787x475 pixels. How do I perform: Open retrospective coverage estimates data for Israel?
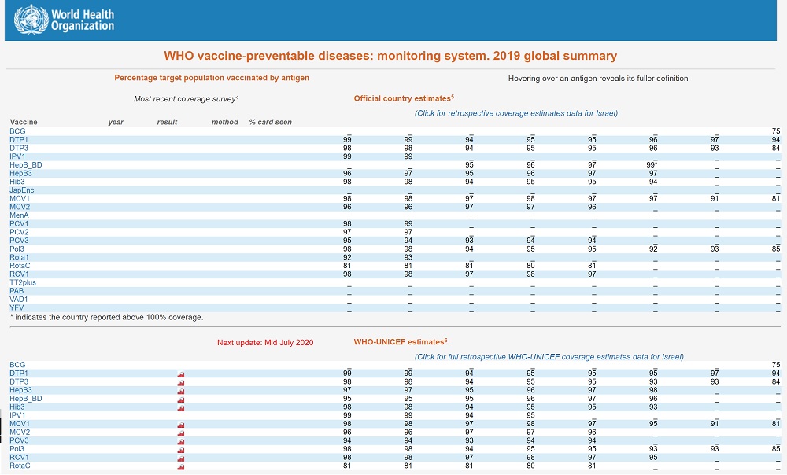tap(516, 113)
